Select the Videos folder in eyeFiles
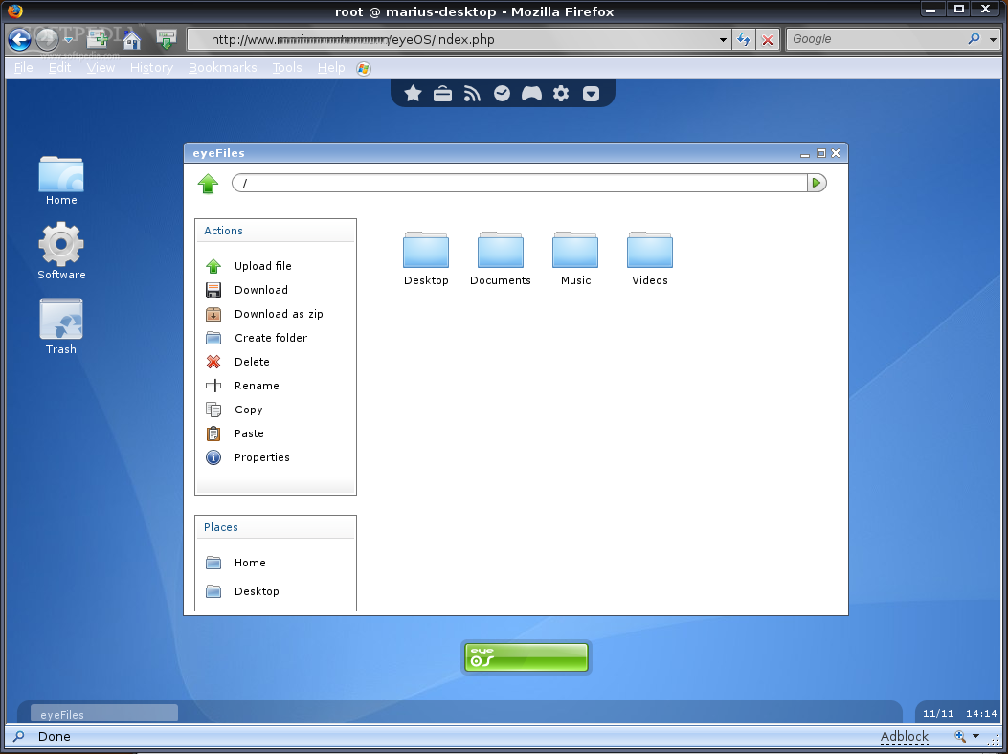 [649, 258]
